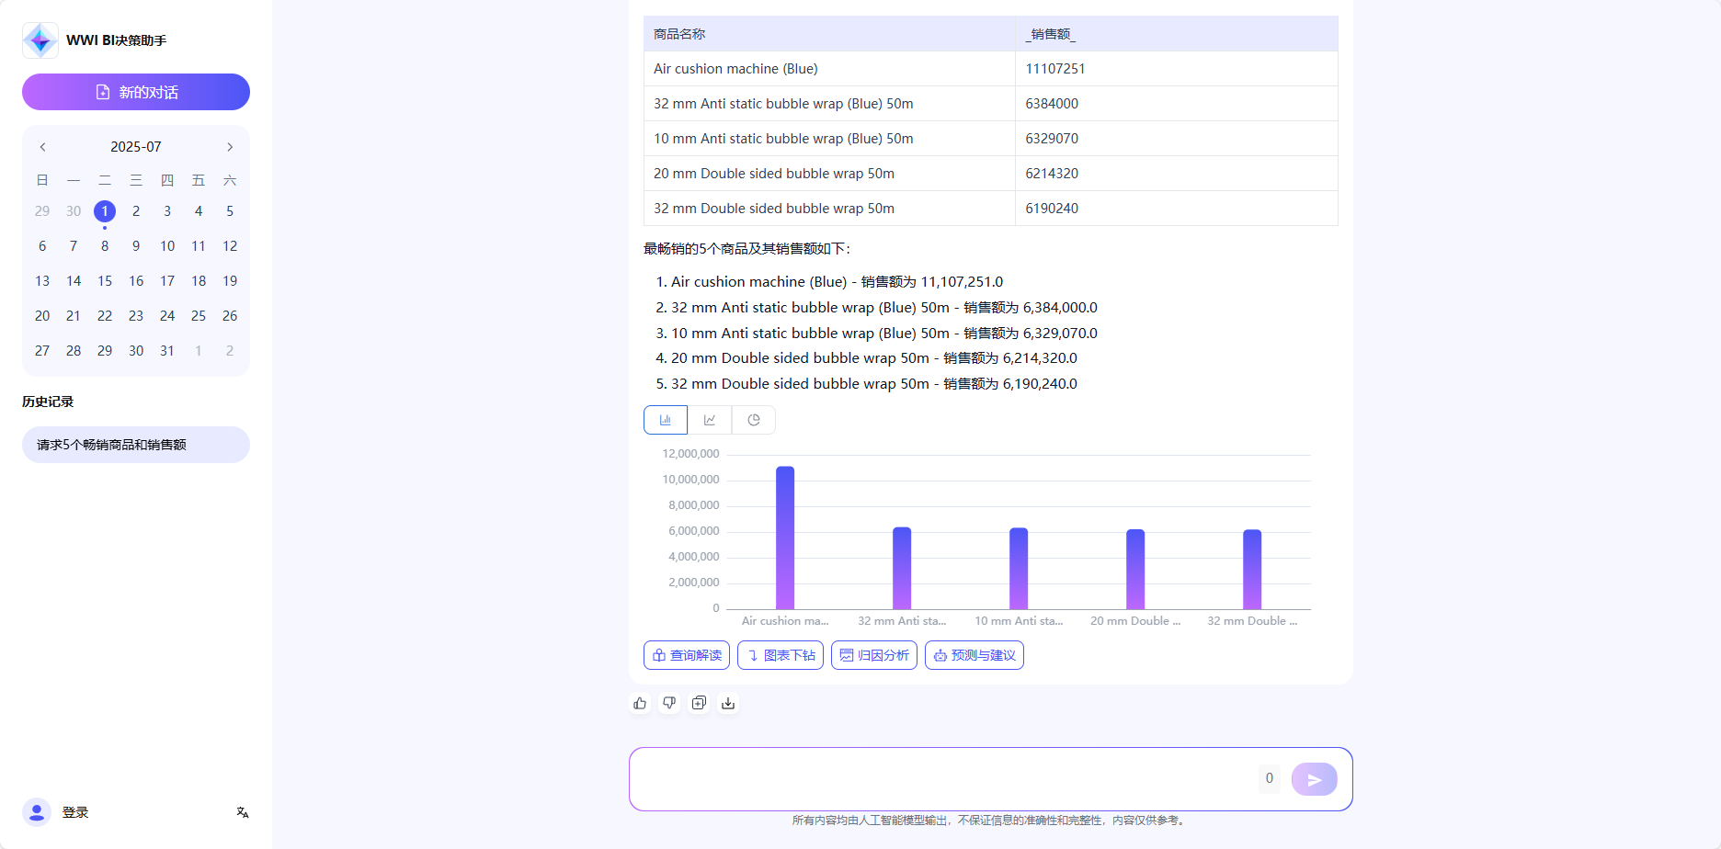Viewport: 1721px width, 849px height.
Task: Select July 10 in the calendar
Action: (167, 246)
